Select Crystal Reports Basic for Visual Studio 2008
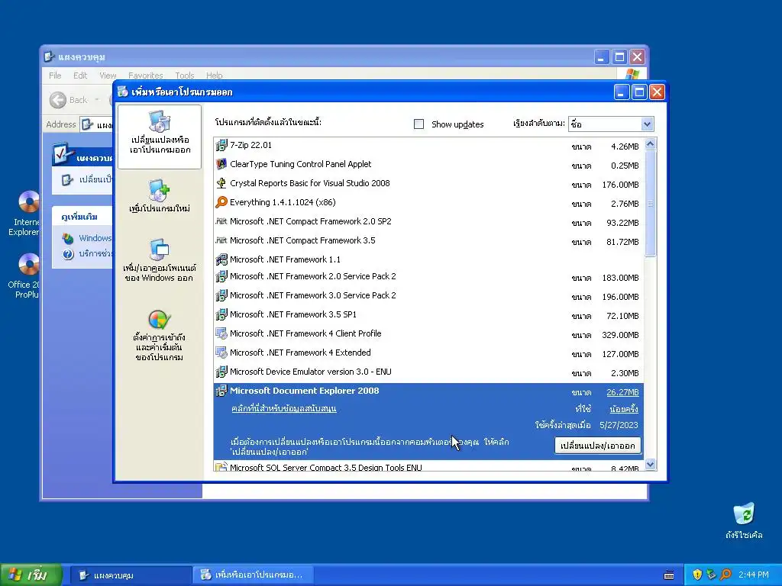The image size is (782, 586). coord(429,183)
